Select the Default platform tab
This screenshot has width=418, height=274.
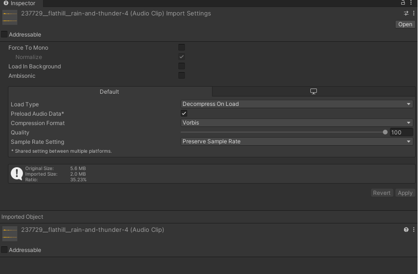click(110, 92)
